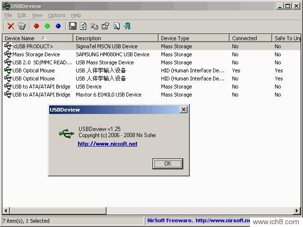Viewport: 303px width, 227px height.
Task: Click the copy selected items icon
Action: coord(94,26)
